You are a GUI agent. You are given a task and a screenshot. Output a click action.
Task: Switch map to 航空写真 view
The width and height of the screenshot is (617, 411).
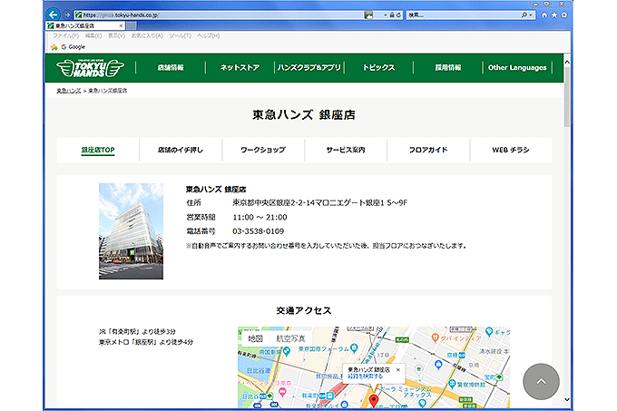(x=290, y=338)
